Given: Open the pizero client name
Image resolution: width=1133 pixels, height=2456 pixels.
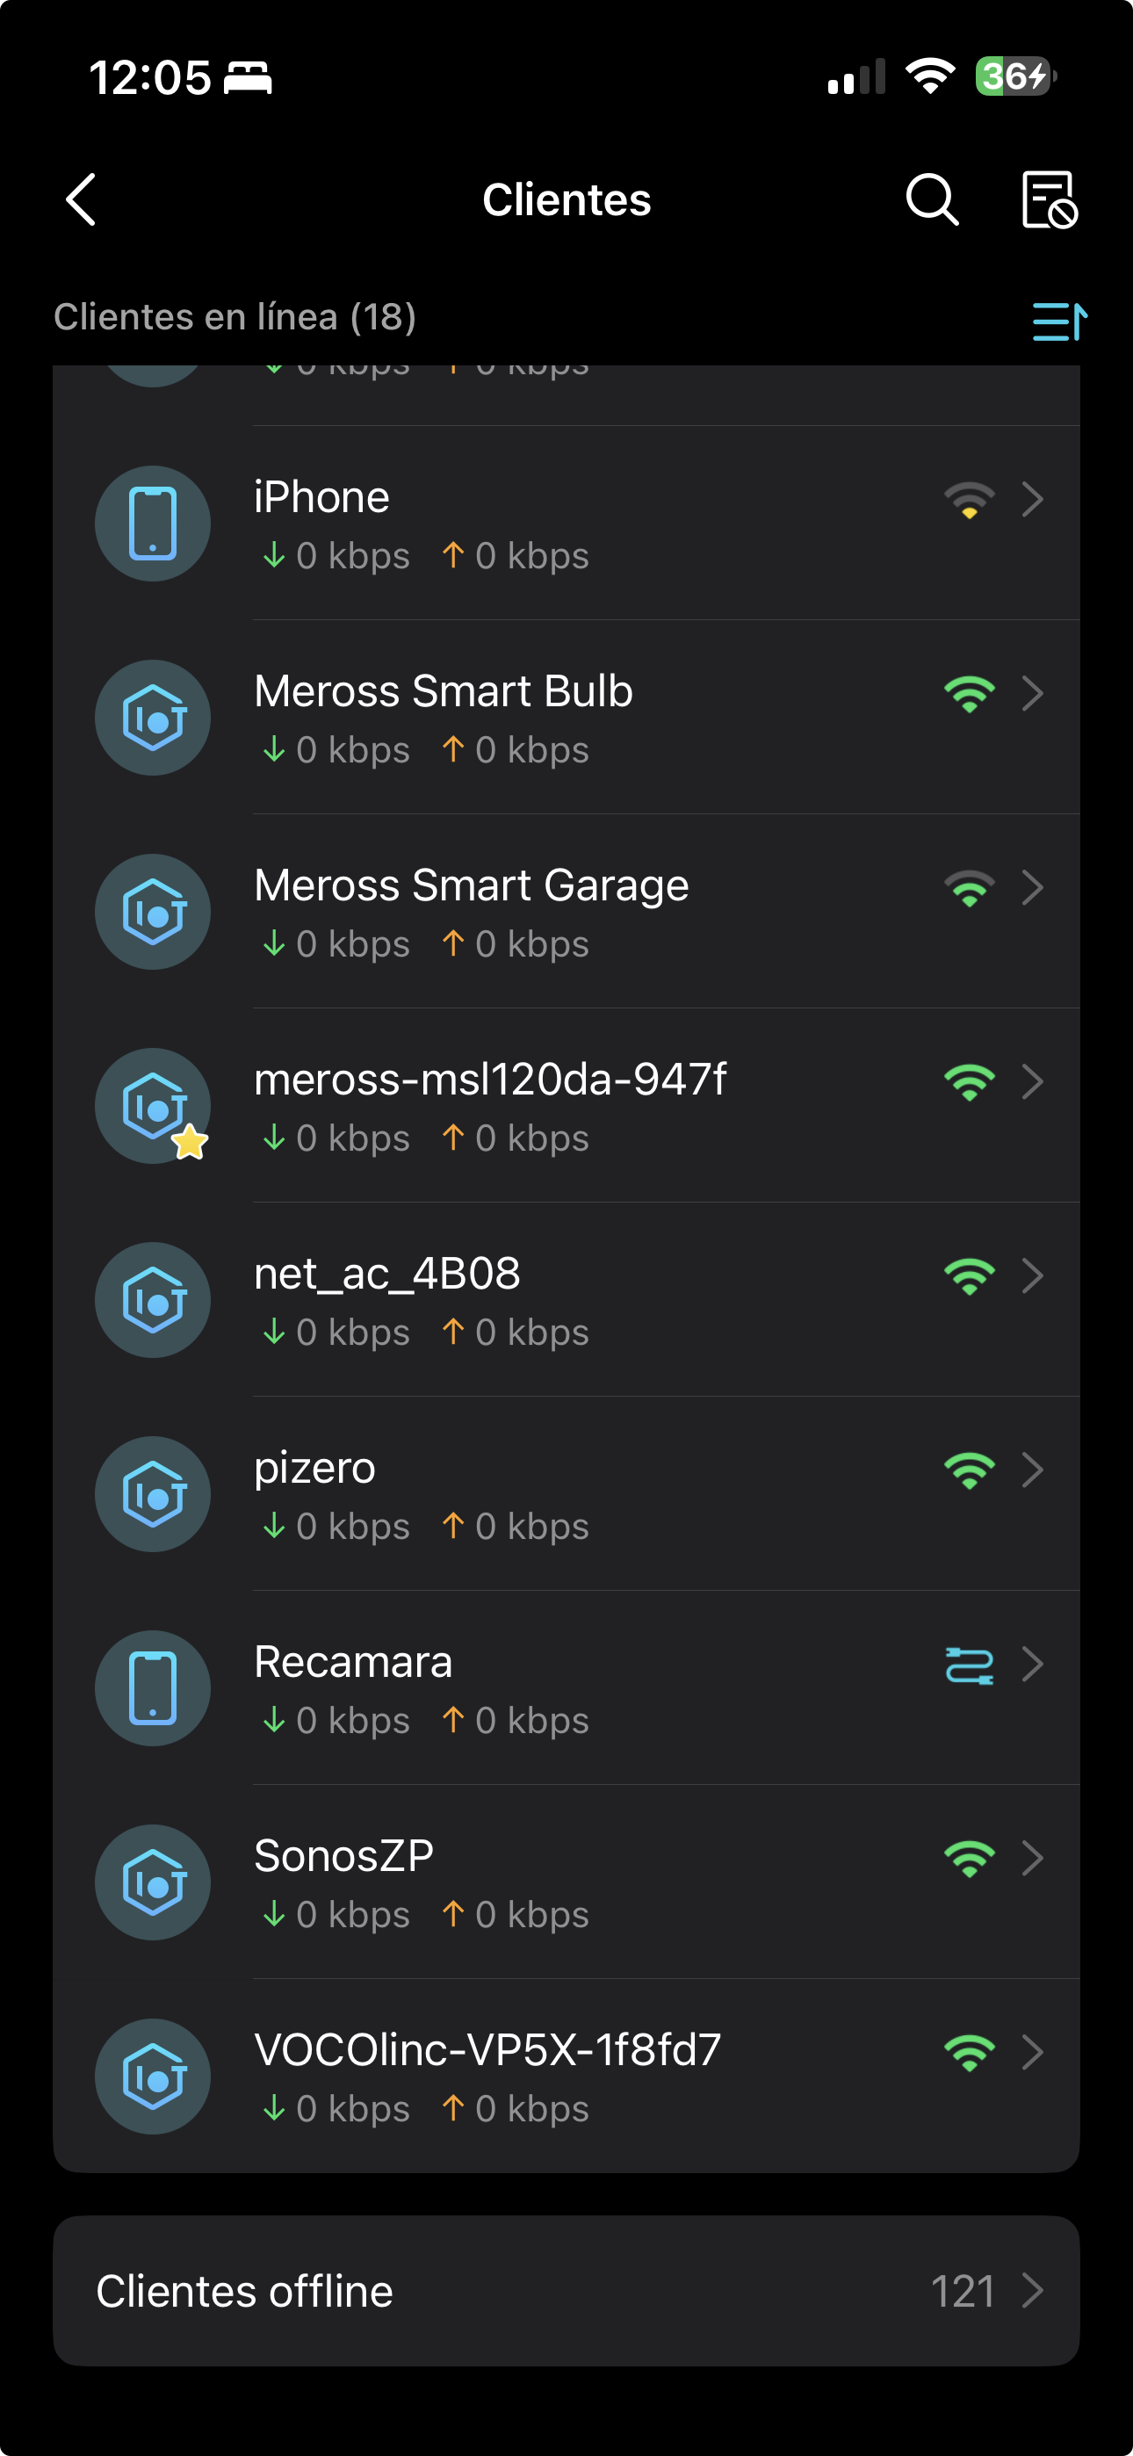Looking at the screenshot, I should 314,1469.
